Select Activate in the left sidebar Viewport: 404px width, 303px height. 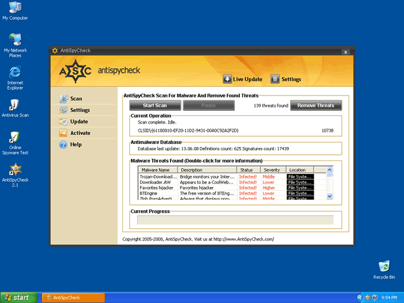(80, 133)
